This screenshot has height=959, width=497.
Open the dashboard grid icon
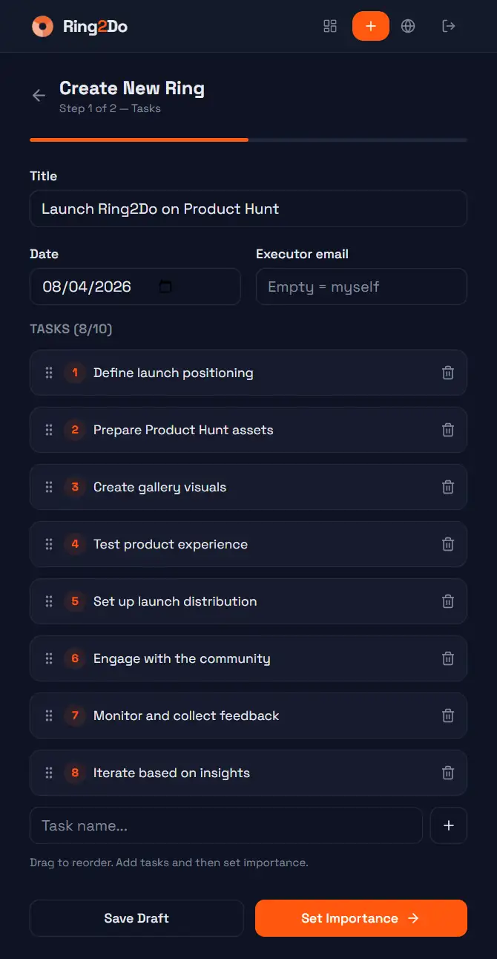tap(330, 26)
